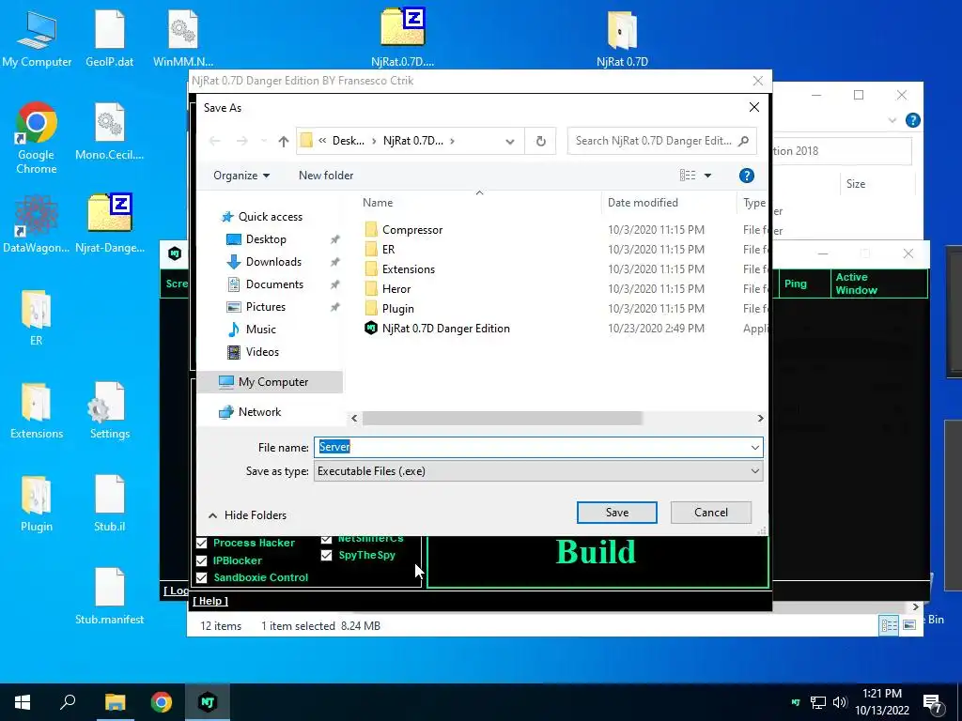Open the My Computer desktop icon
The image size is (962, 721).
tap(37, 38)
